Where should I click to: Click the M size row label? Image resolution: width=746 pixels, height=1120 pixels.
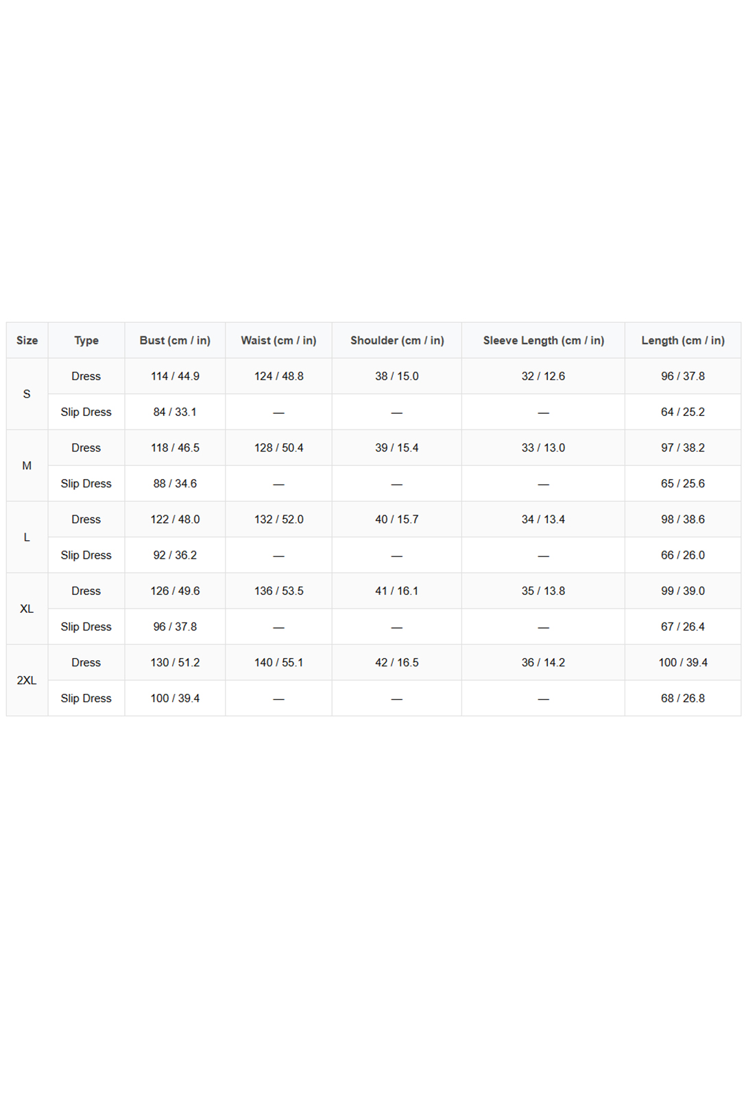point(27,465)
